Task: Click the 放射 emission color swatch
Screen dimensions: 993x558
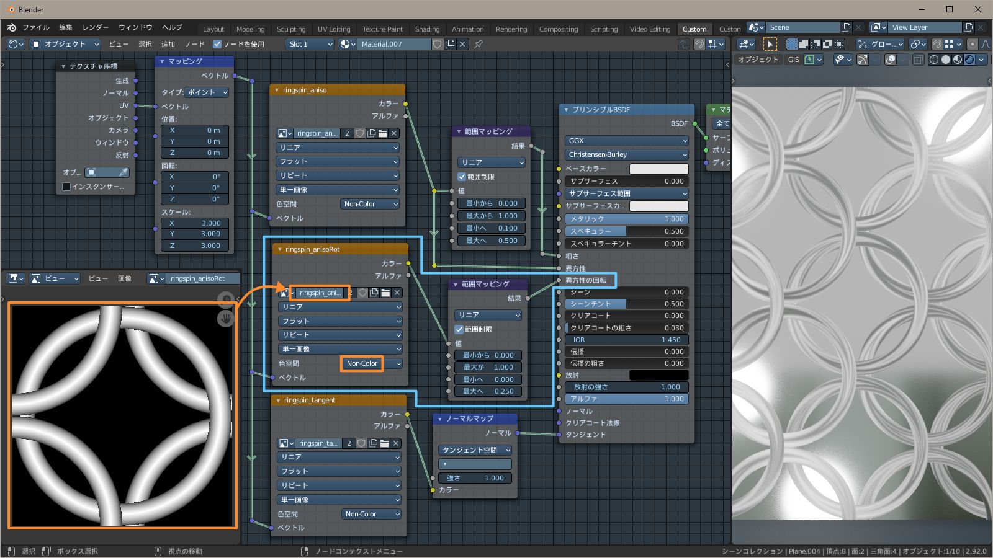Action: click(x=659, y=375)
